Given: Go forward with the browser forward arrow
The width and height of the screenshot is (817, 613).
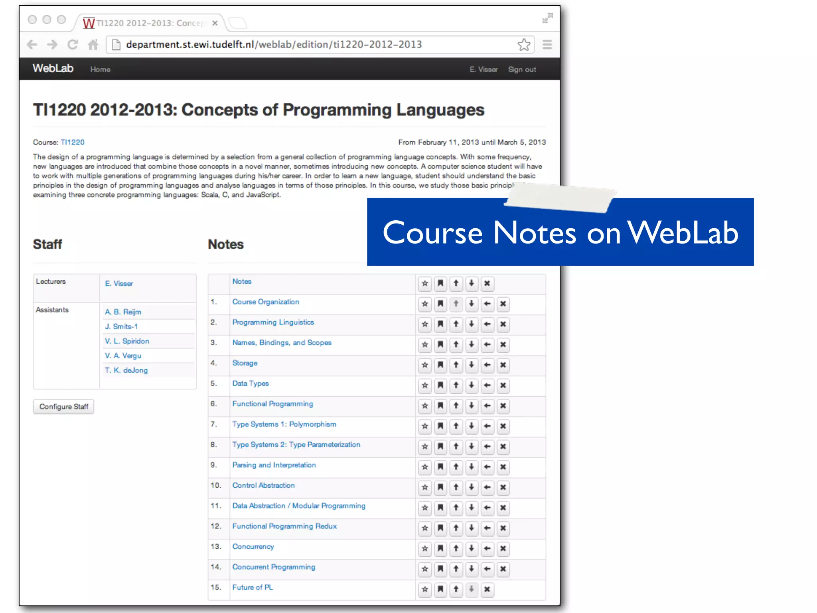Looking at the screenshot, I should click(x=52, y=44).
